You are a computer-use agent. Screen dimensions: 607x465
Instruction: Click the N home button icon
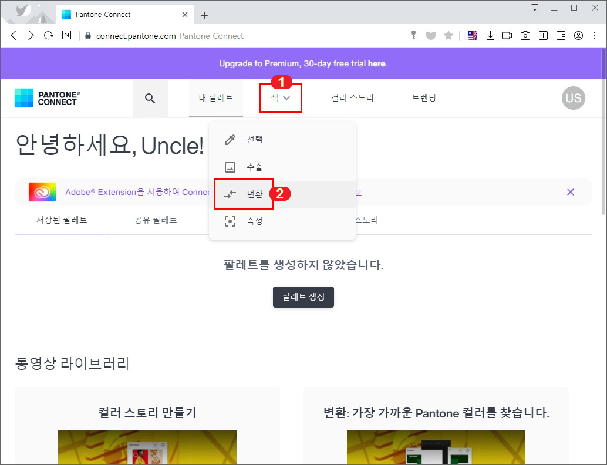point(66,35)
